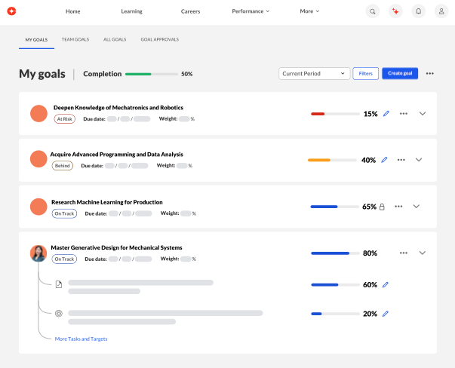Click On Track badge on Generative Design goal

pyautogui.click(x=64, y=259)
